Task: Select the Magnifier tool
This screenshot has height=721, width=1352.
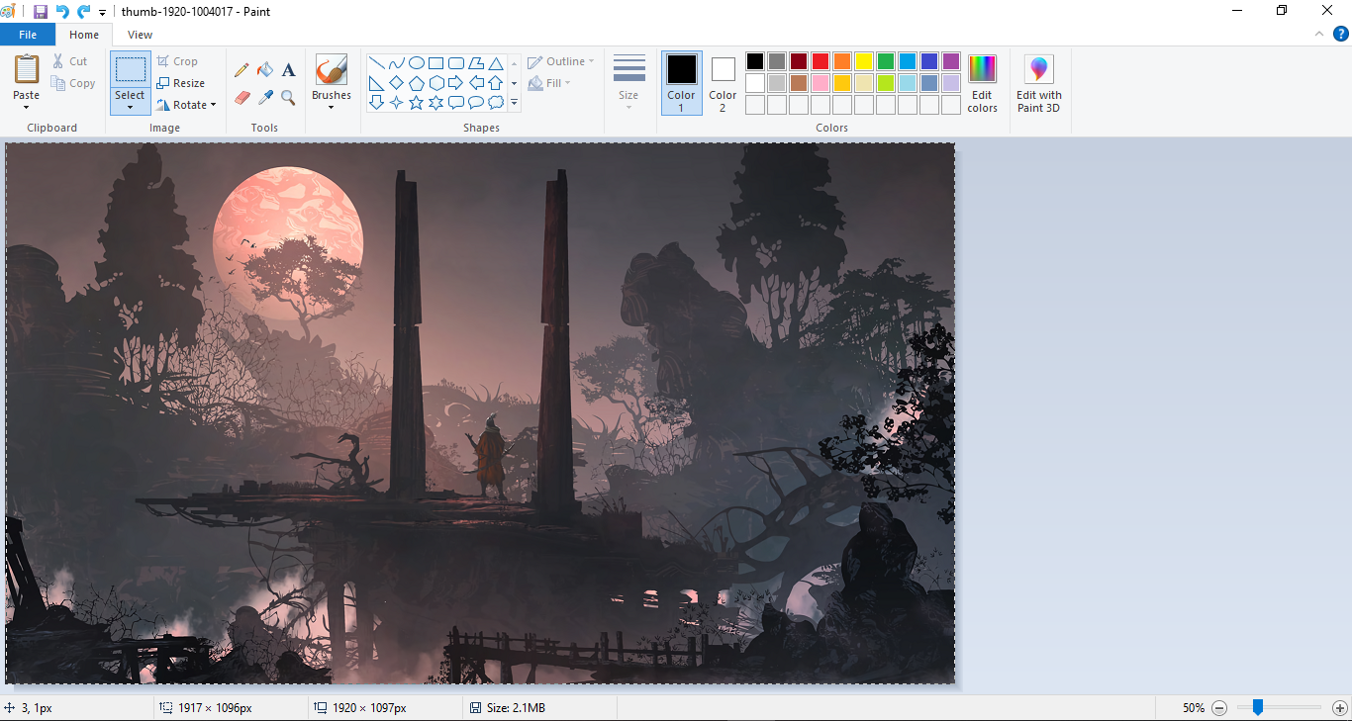Action: [x=288, y=97]
